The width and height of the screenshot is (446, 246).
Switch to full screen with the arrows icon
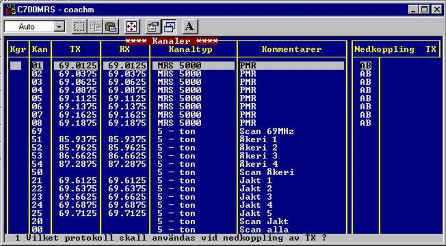coord(132,26)
